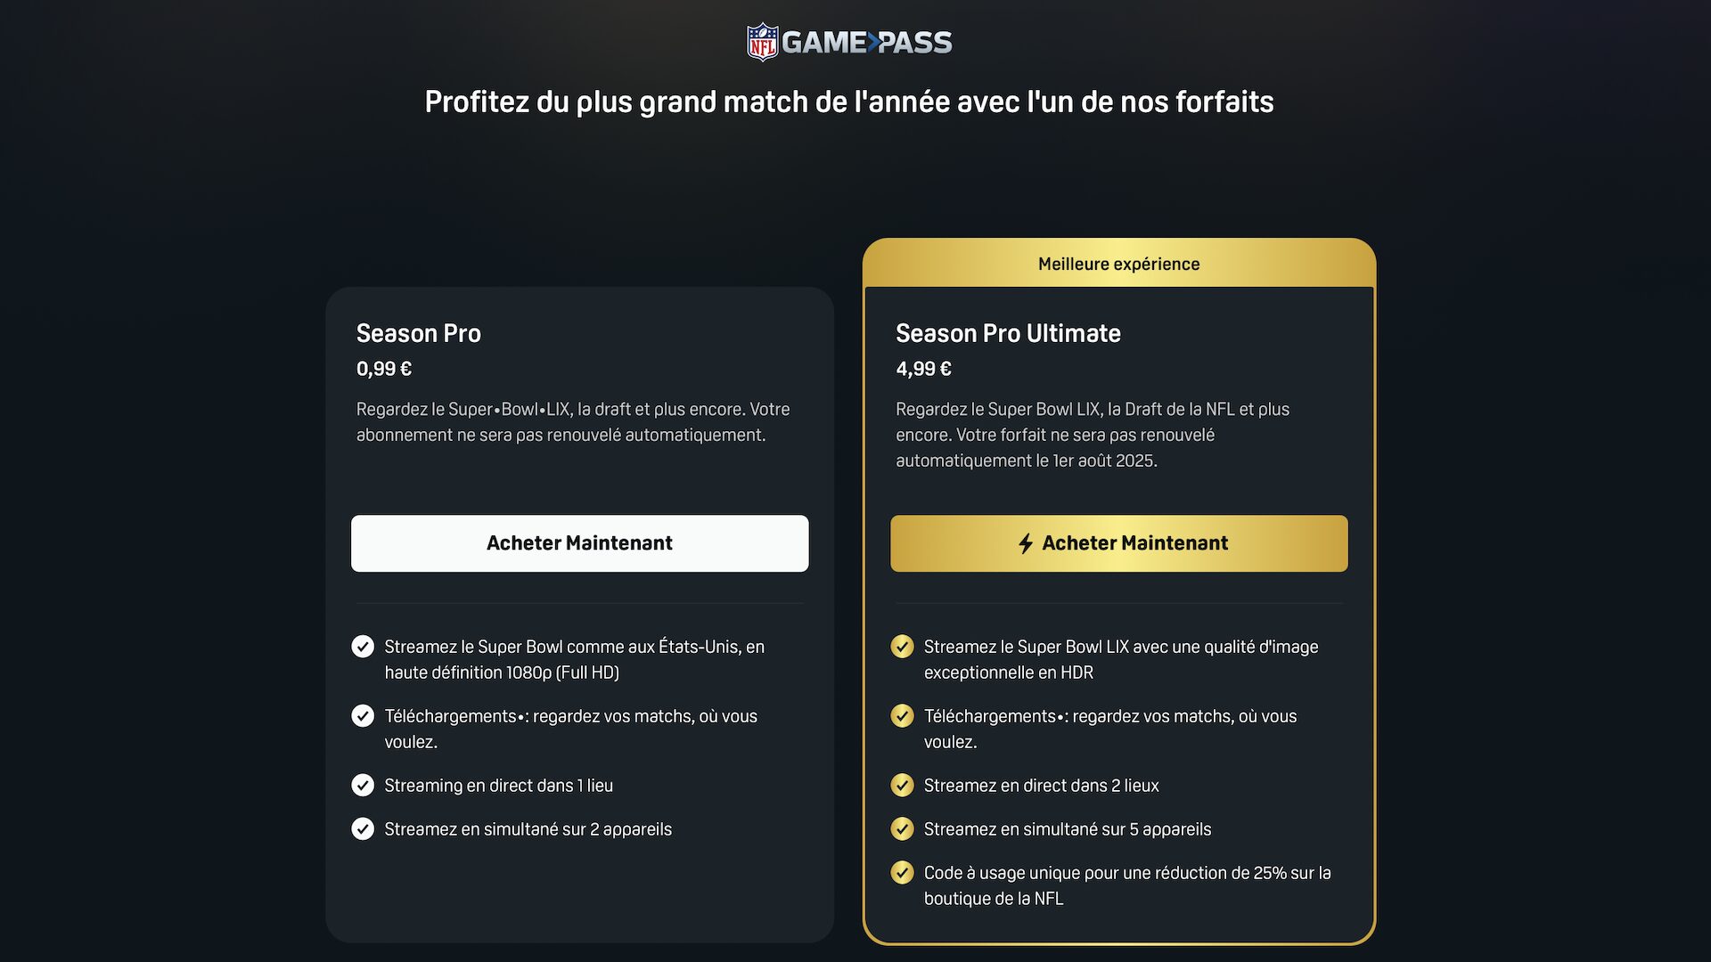The height and width of the screenshot is (962, 1711).
Task: Click checkmark beside Streaming en direct dans 1 lieu
Action: (x=363, y=786)
